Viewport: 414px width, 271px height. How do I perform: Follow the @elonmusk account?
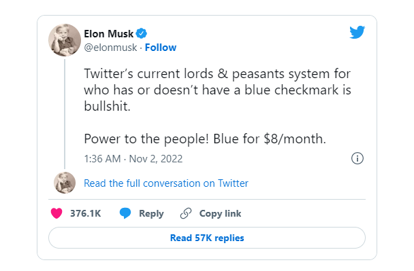(x=161, y=48)
